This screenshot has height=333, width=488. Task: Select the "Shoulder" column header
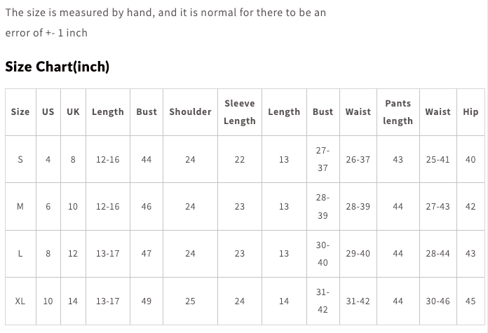(190, 111)
